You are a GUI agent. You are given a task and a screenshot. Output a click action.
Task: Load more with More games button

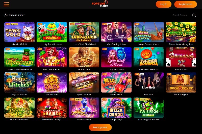(100, 127)
